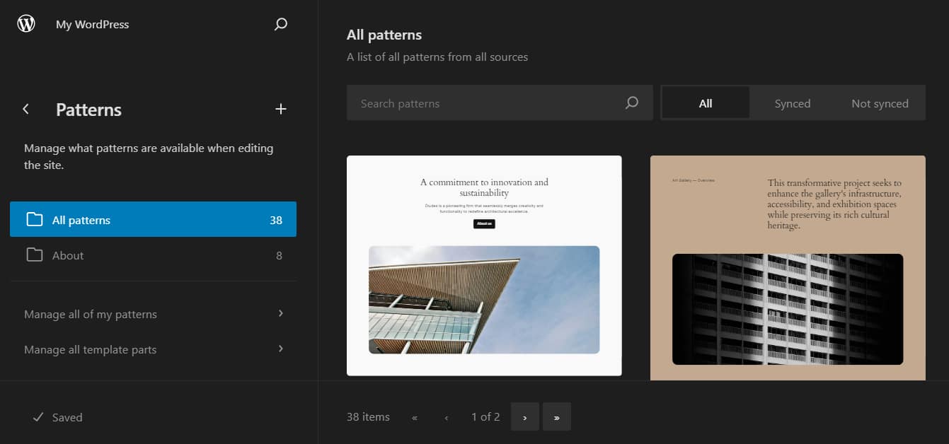Image resolution: width=949 pixels, height=444 pixels.
Task: Click the Saved status button
Action: pos(57,417)
